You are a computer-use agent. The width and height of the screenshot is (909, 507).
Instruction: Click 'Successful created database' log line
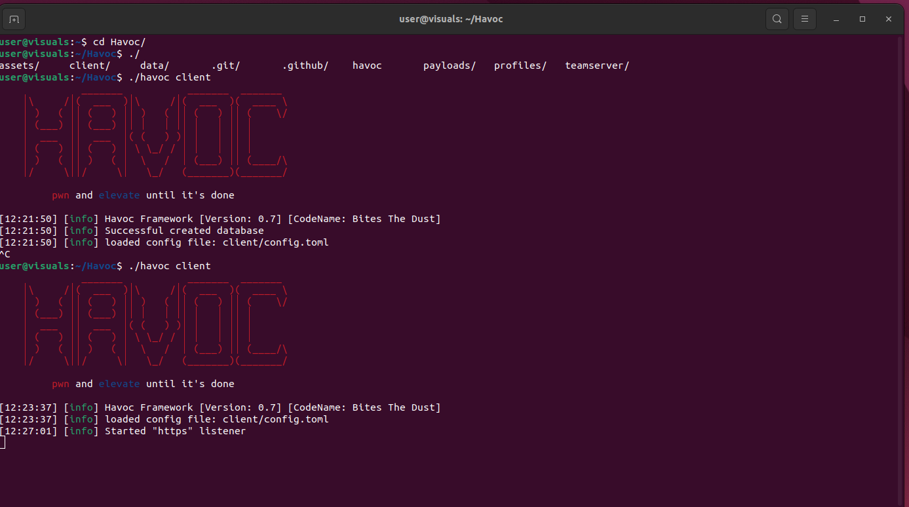click(132, 231)
